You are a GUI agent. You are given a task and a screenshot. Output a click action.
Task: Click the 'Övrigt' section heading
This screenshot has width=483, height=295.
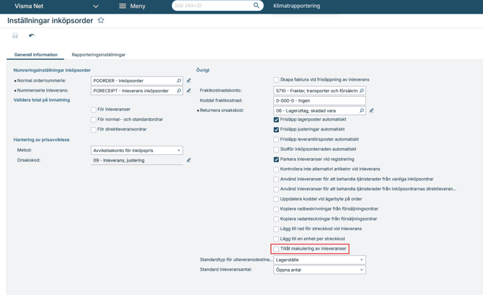[x=203, y=70]
